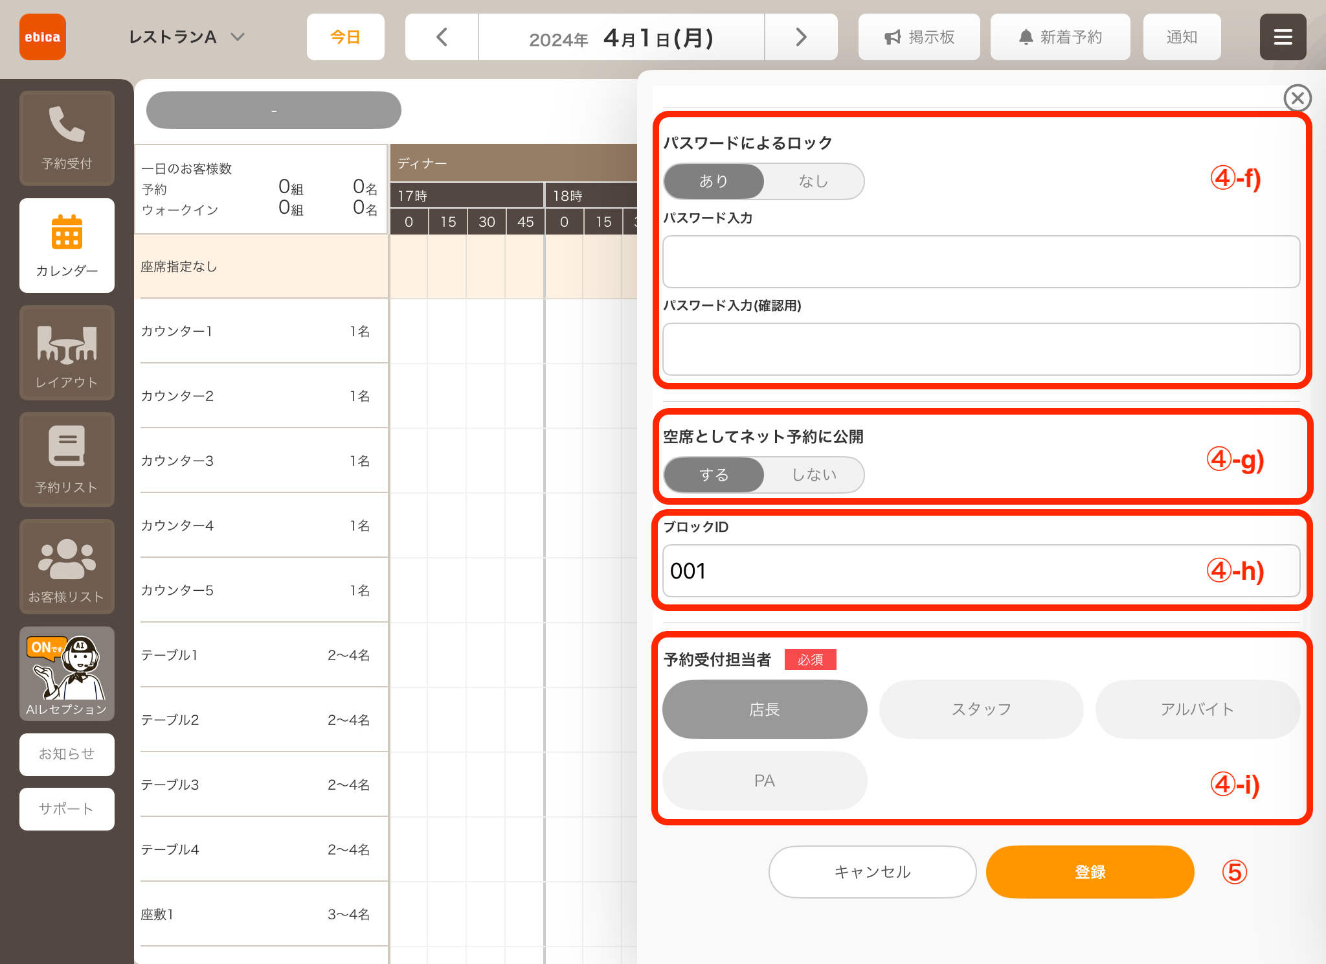
Task: Expand the レストランA store dropdown
Action: (x=186, y=37)
